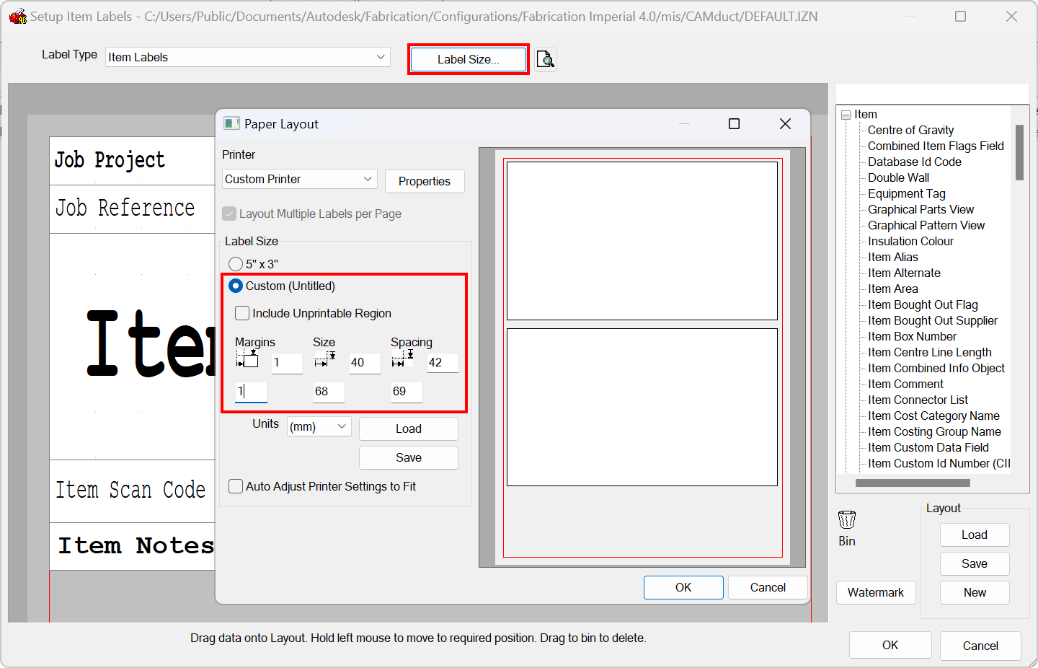Click the Margins diagram icon
The height and width of the screenshot is (668, 1038).
click(249, 358)
